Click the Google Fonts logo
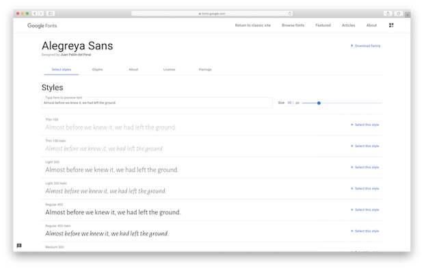The width and height of the screenshot is (424, 269). 42,25
